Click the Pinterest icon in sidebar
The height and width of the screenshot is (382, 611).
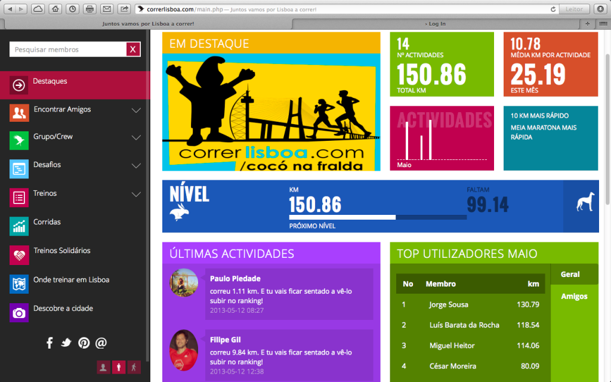(84, 343)
